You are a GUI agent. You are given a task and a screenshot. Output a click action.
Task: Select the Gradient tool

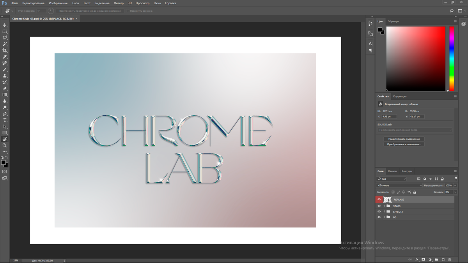5,95
